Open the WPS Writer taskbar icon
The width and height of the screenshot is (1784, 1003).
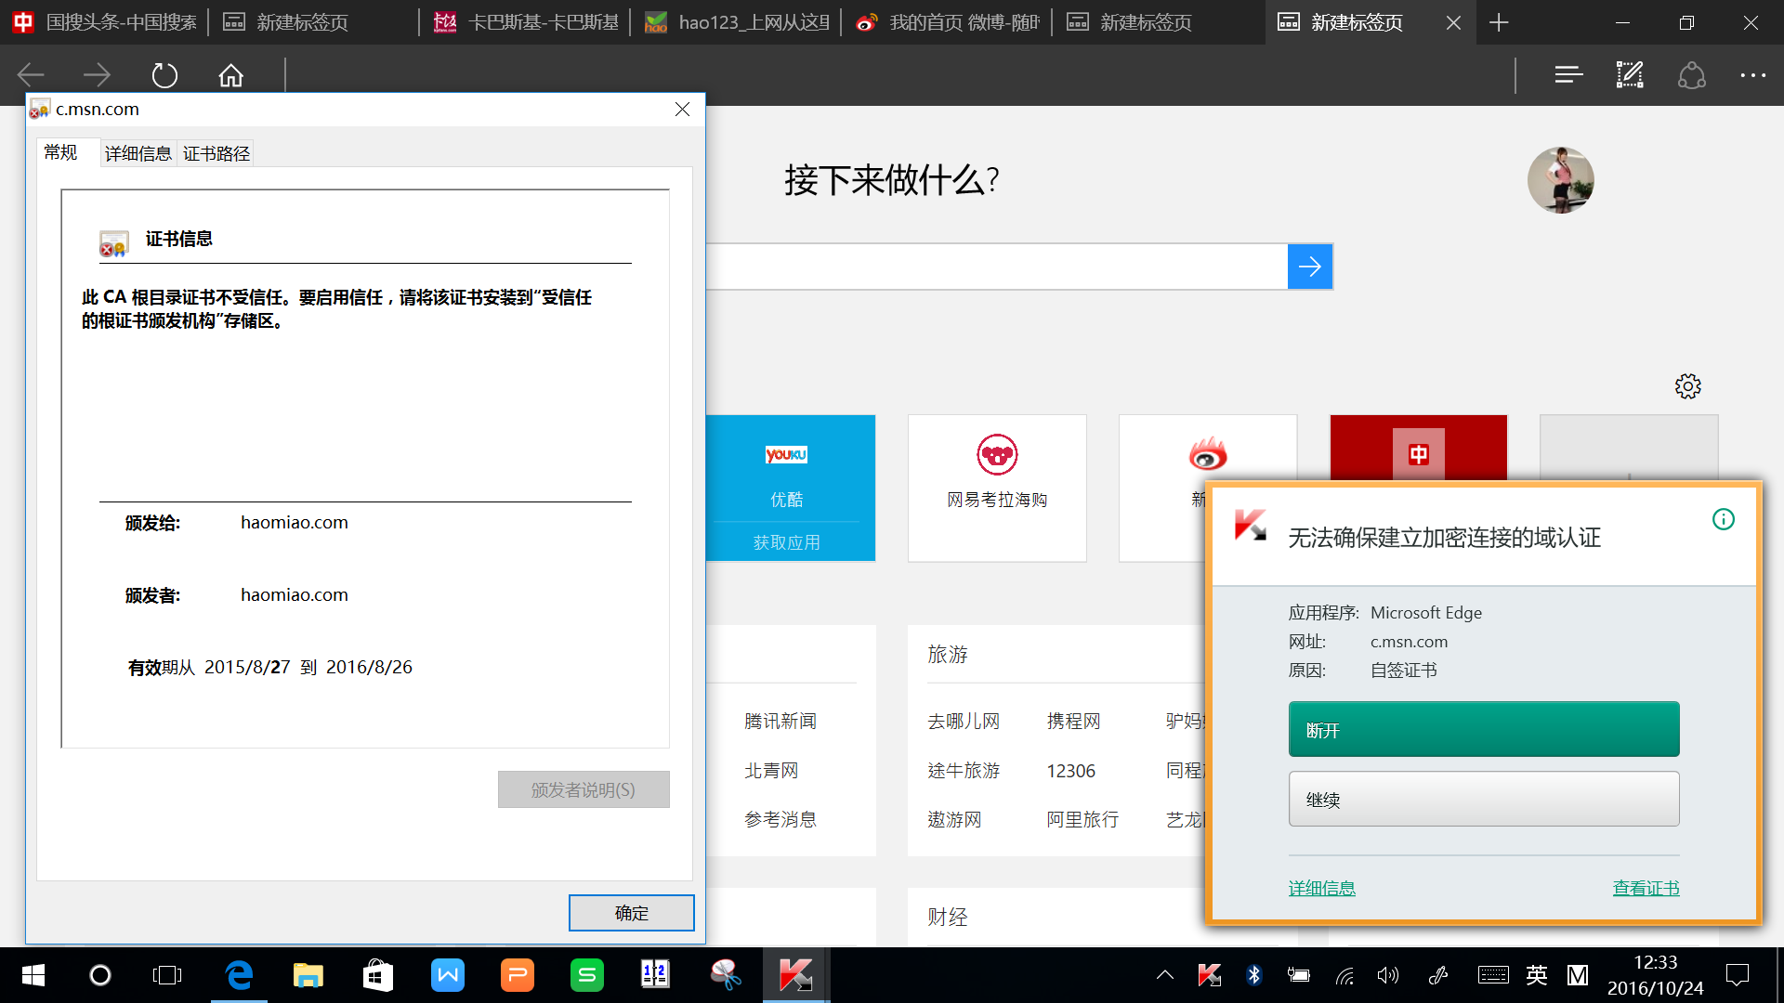pyautogui.click(x=448, y=975)
